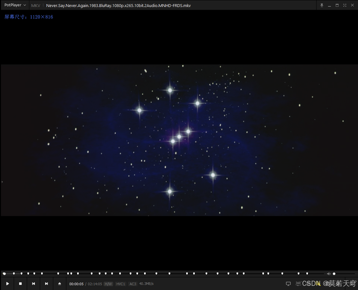Click the Never.Say.Never.Again file name title
The height and width of the screenshot is (290, 358).
(x=118, y=5)
